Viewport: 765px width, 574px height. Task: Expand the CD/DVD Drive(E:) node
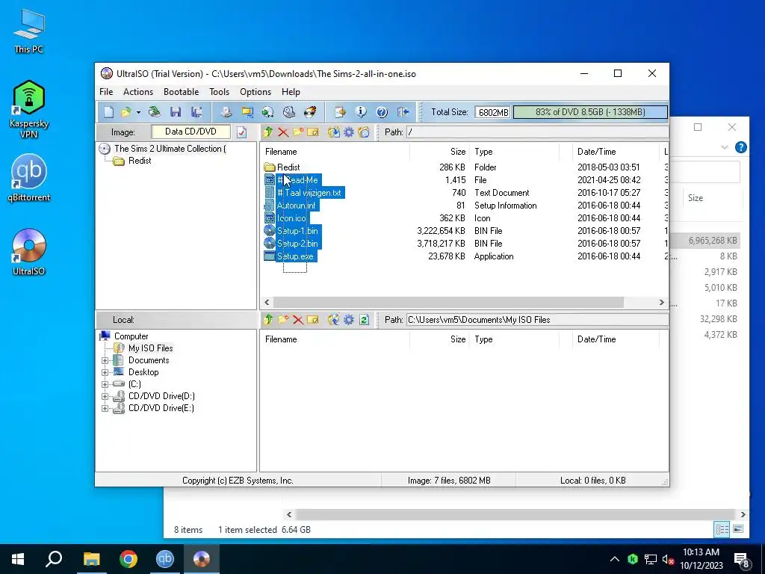point(105,409)
